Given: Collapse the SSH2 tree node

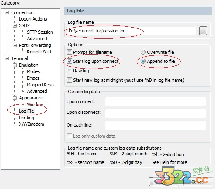Looking at the screenshot, I should click(x=14, y=25).
